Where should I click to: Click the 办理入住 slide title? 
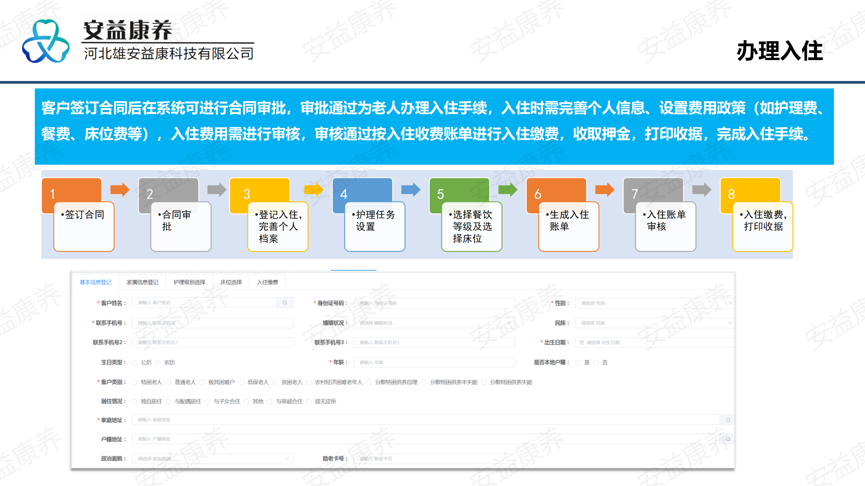click(780, 51)
